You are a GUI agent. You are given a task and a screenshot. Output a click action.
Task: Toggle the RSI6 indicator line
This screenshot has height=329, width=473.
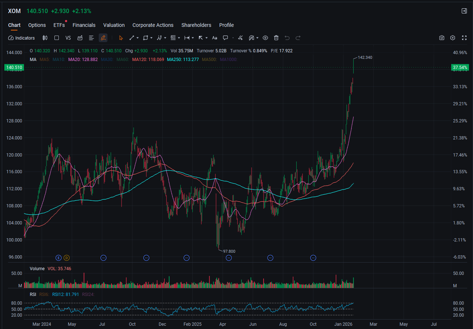44,294
